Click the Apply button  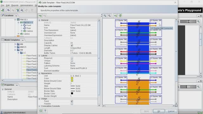pyautogui.click(x=147, y=111)
